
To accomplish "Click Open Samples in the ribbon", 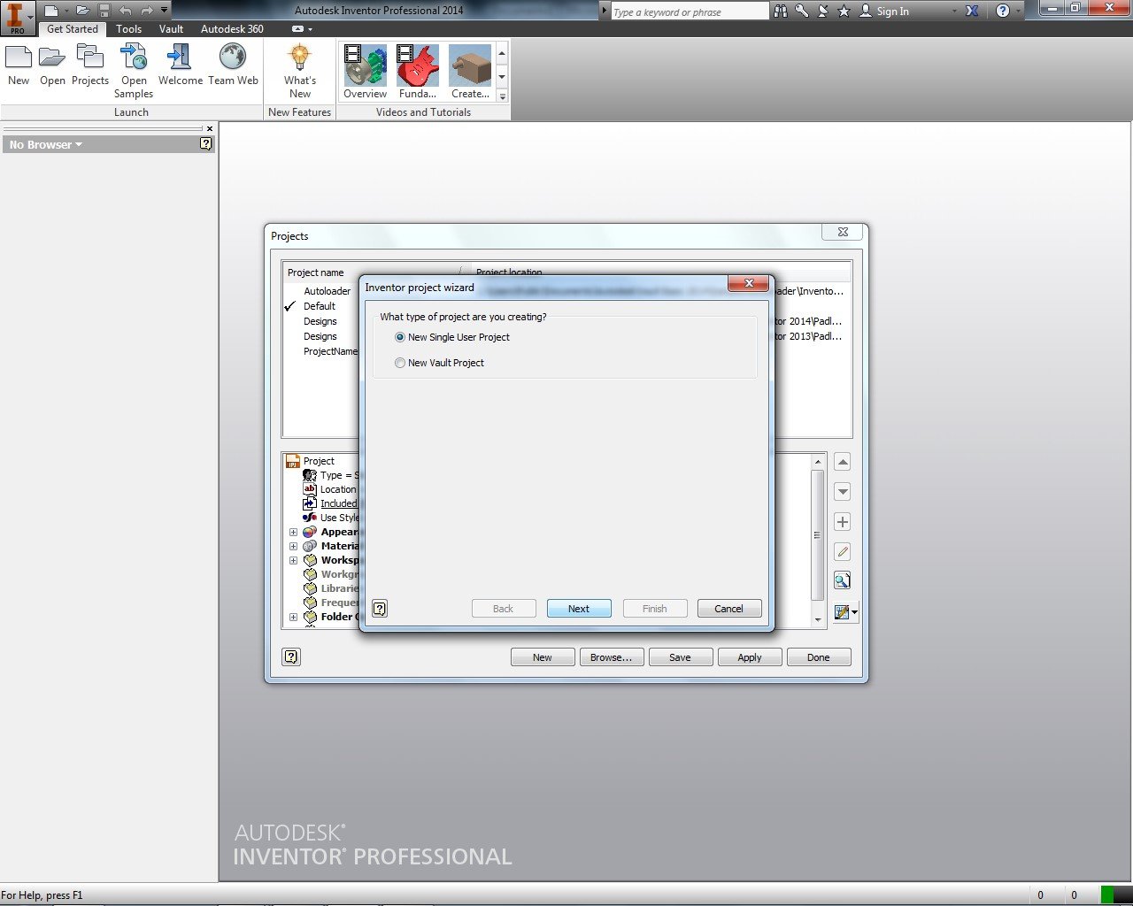I will [134, 71].
